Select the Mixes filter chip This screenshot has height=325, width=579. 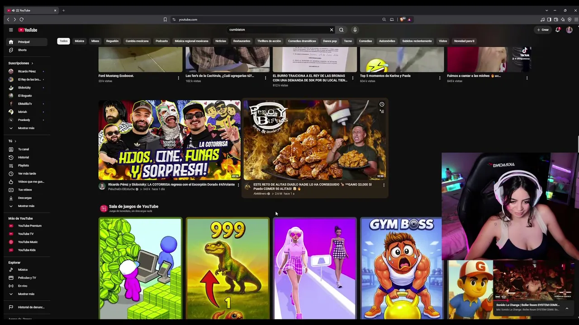tap(95, 41)
